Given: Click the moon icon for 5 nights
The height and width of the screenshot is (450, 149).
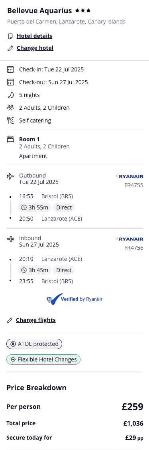Looking at the screenshot, I should (10, 95).
